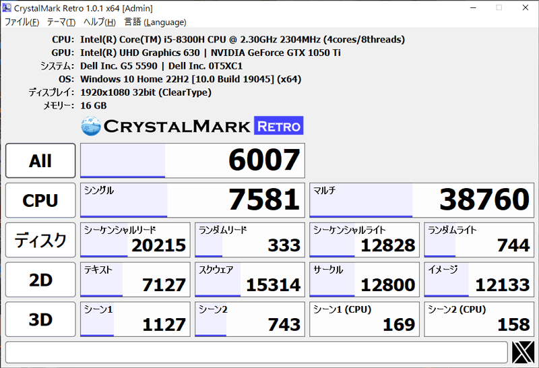Click the X (Twitter) share icon
This screenshot has height=368, width=539.
coord(523,352)
